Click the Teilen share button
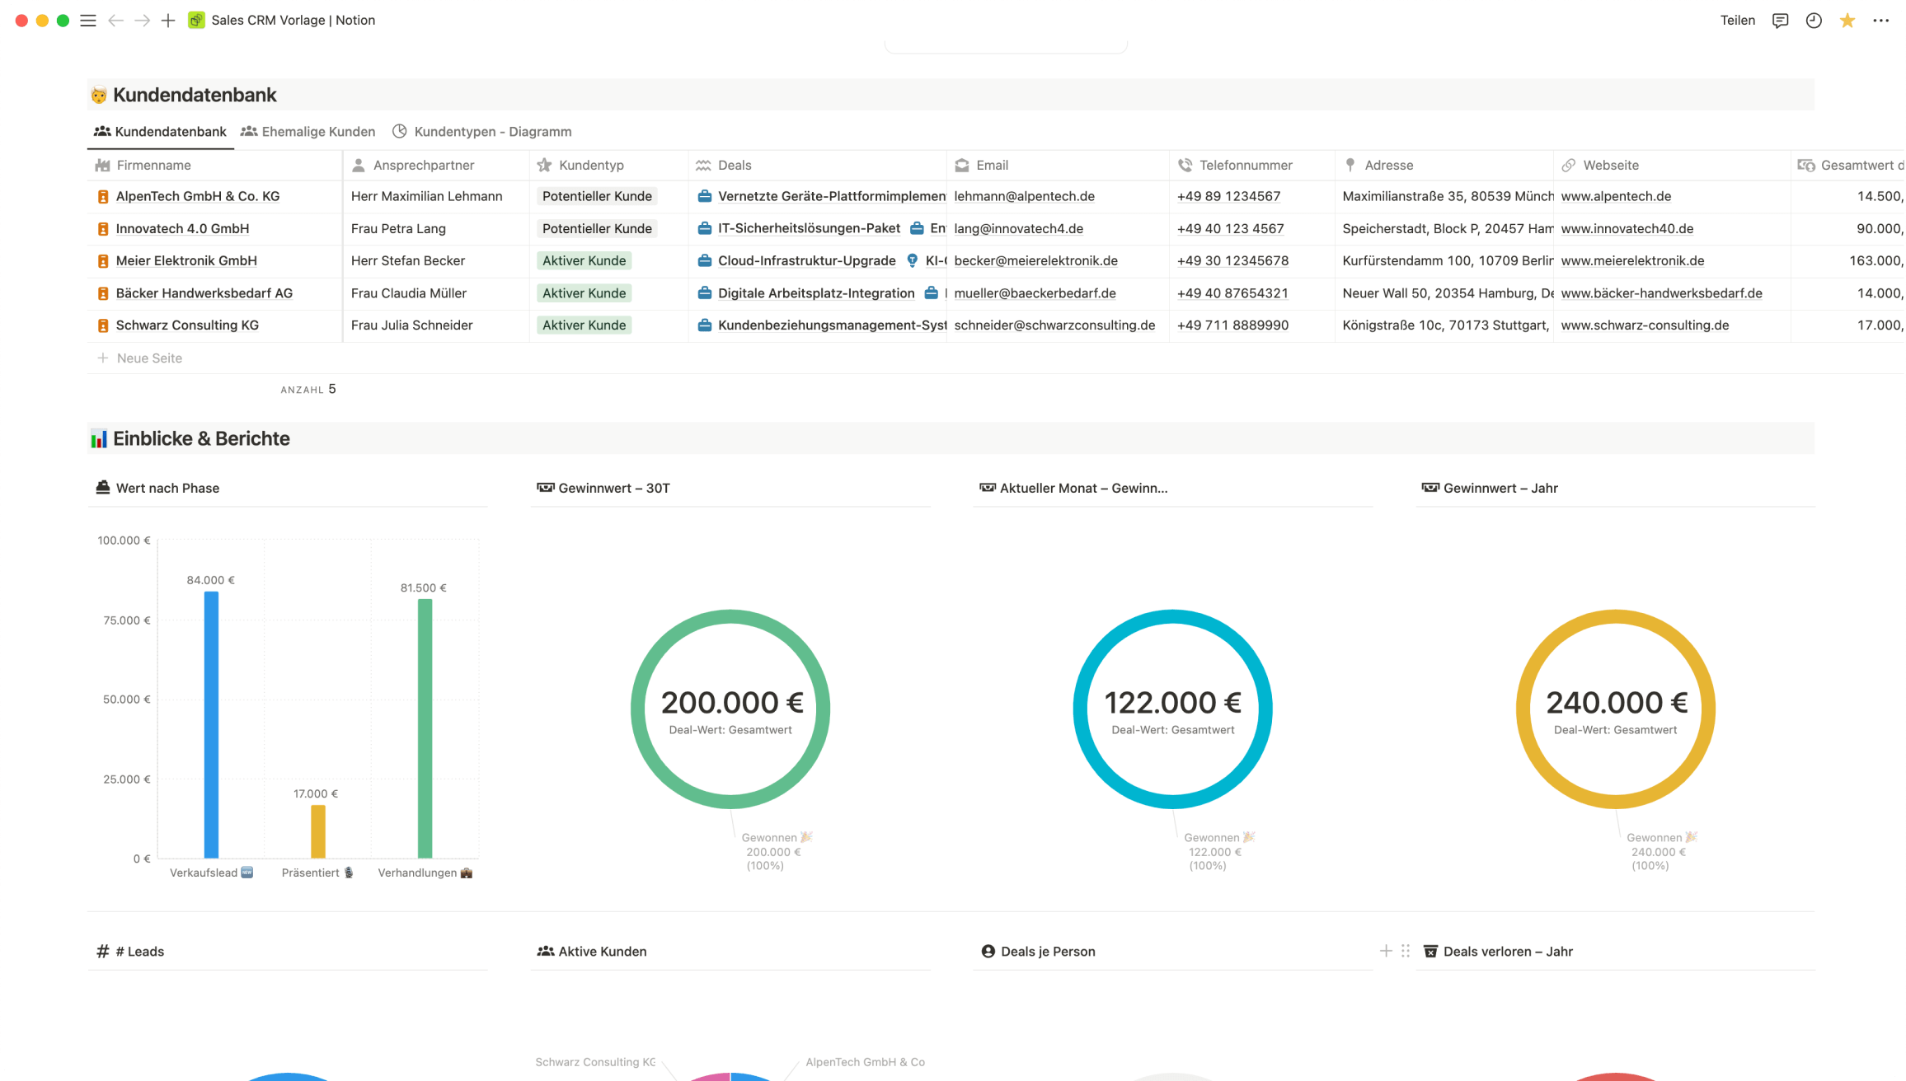The height and width of the screenshot is (1081, 1906). click(1738, 21)
